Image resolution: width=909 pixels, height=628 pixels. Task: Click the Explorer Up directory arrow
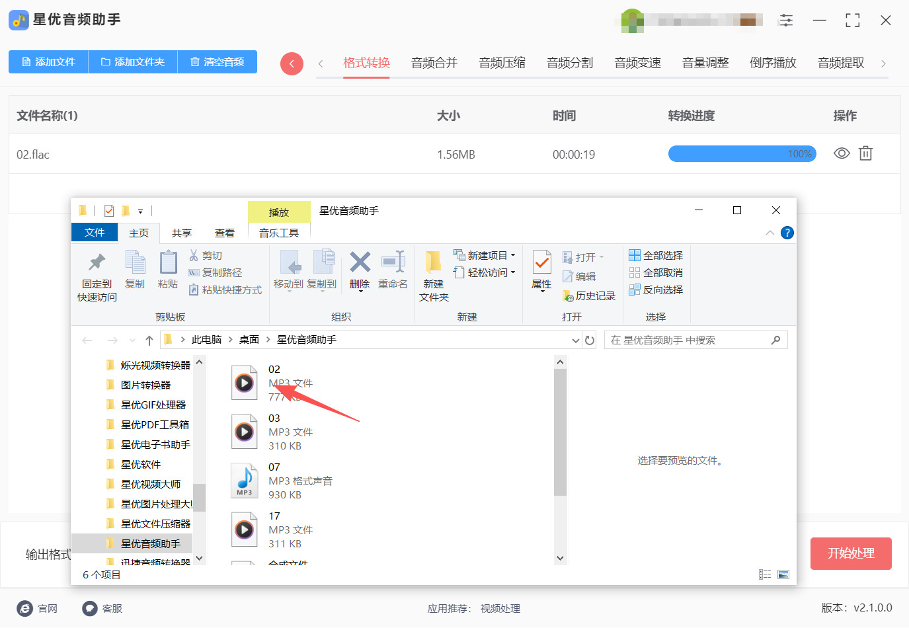(x=149, y=340)
